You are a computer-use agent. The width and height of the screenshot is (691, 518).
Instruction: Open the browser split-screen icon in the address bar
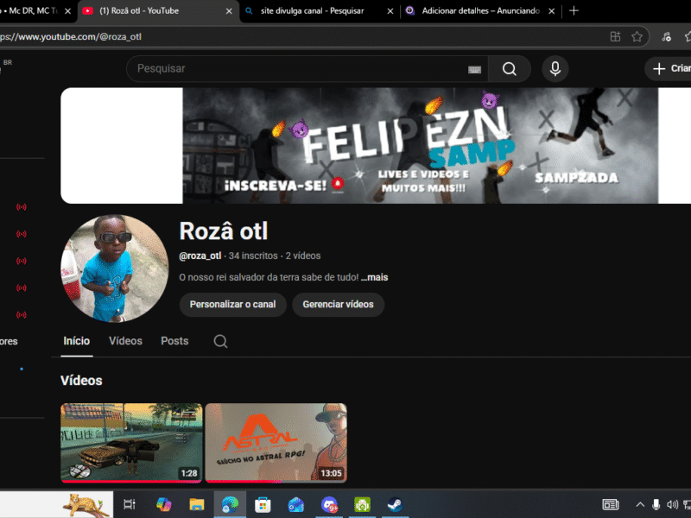(616, 36)
